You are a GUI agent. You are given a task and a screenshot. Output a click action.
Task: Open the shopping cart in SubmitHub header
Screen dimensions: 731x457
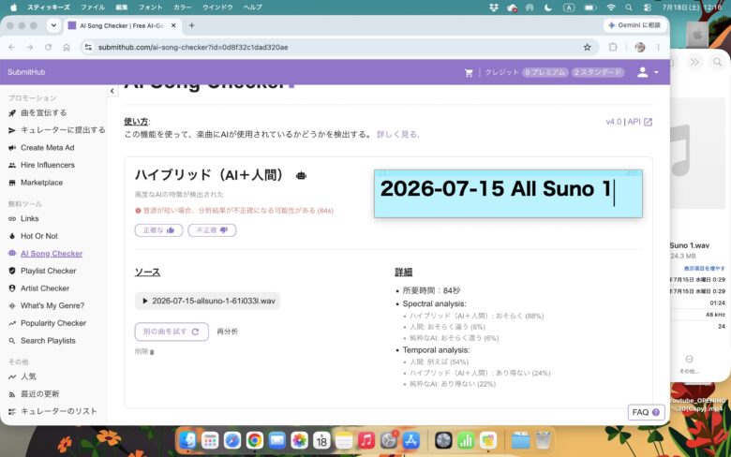click(469, 73)
